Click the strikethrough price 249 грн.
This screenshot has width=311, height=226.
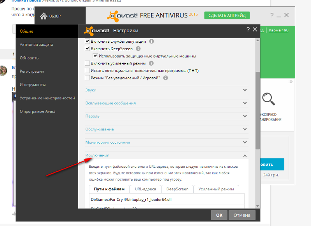(x=271, y=175)
